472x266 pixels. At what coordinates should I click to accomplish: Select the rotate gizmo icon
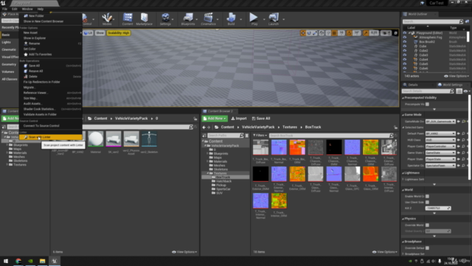coord(309,33)
